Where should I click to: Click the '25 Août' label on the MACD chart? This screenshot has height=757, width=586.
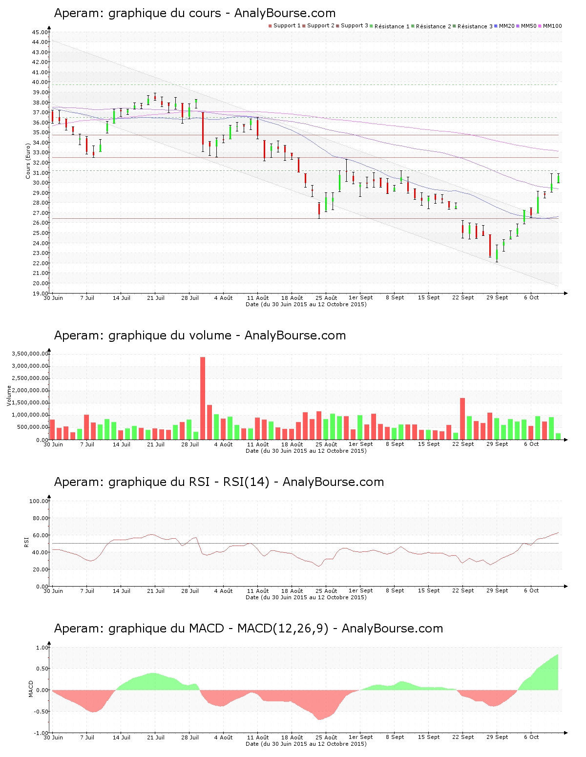coord(326,737)
